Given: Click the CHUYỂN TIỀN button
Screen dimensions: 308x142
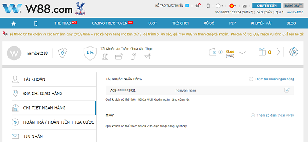Looking at the screenshot, I should pyautogui.click(x=266, y=5).
